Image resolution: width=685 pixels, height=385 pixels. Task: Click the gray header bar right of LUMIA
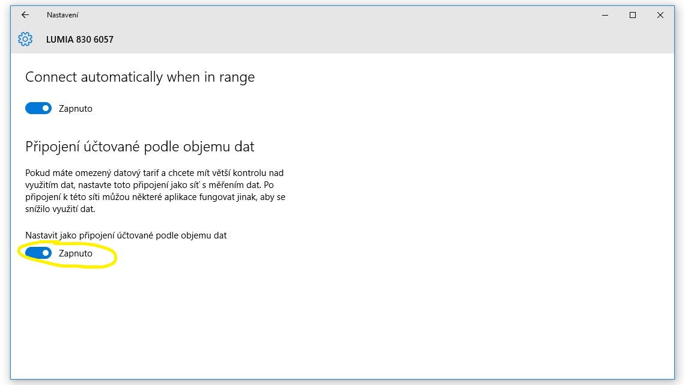coord(361,40)
